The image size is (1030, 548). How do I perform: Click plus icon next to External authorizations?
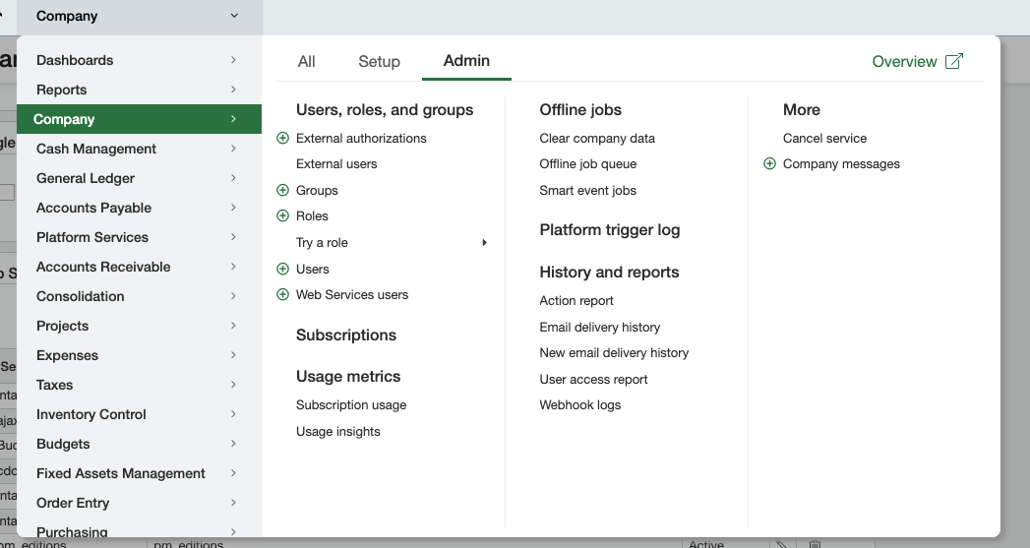[x=282, y=138]
